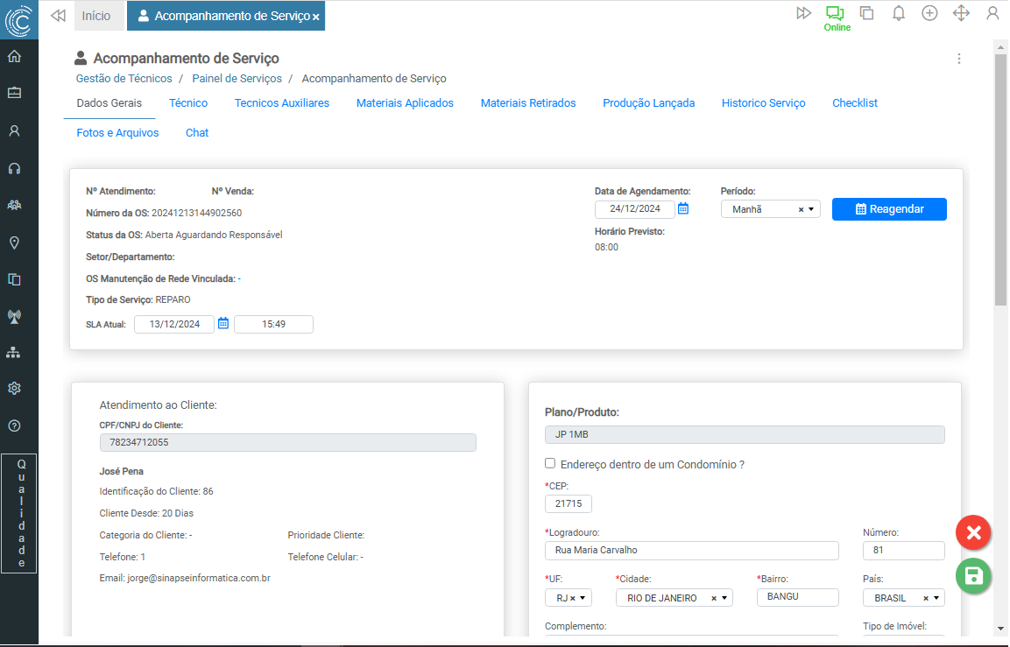Click into the Logradouro input field
1010x647 pixels.
click(x=690, y=551)
